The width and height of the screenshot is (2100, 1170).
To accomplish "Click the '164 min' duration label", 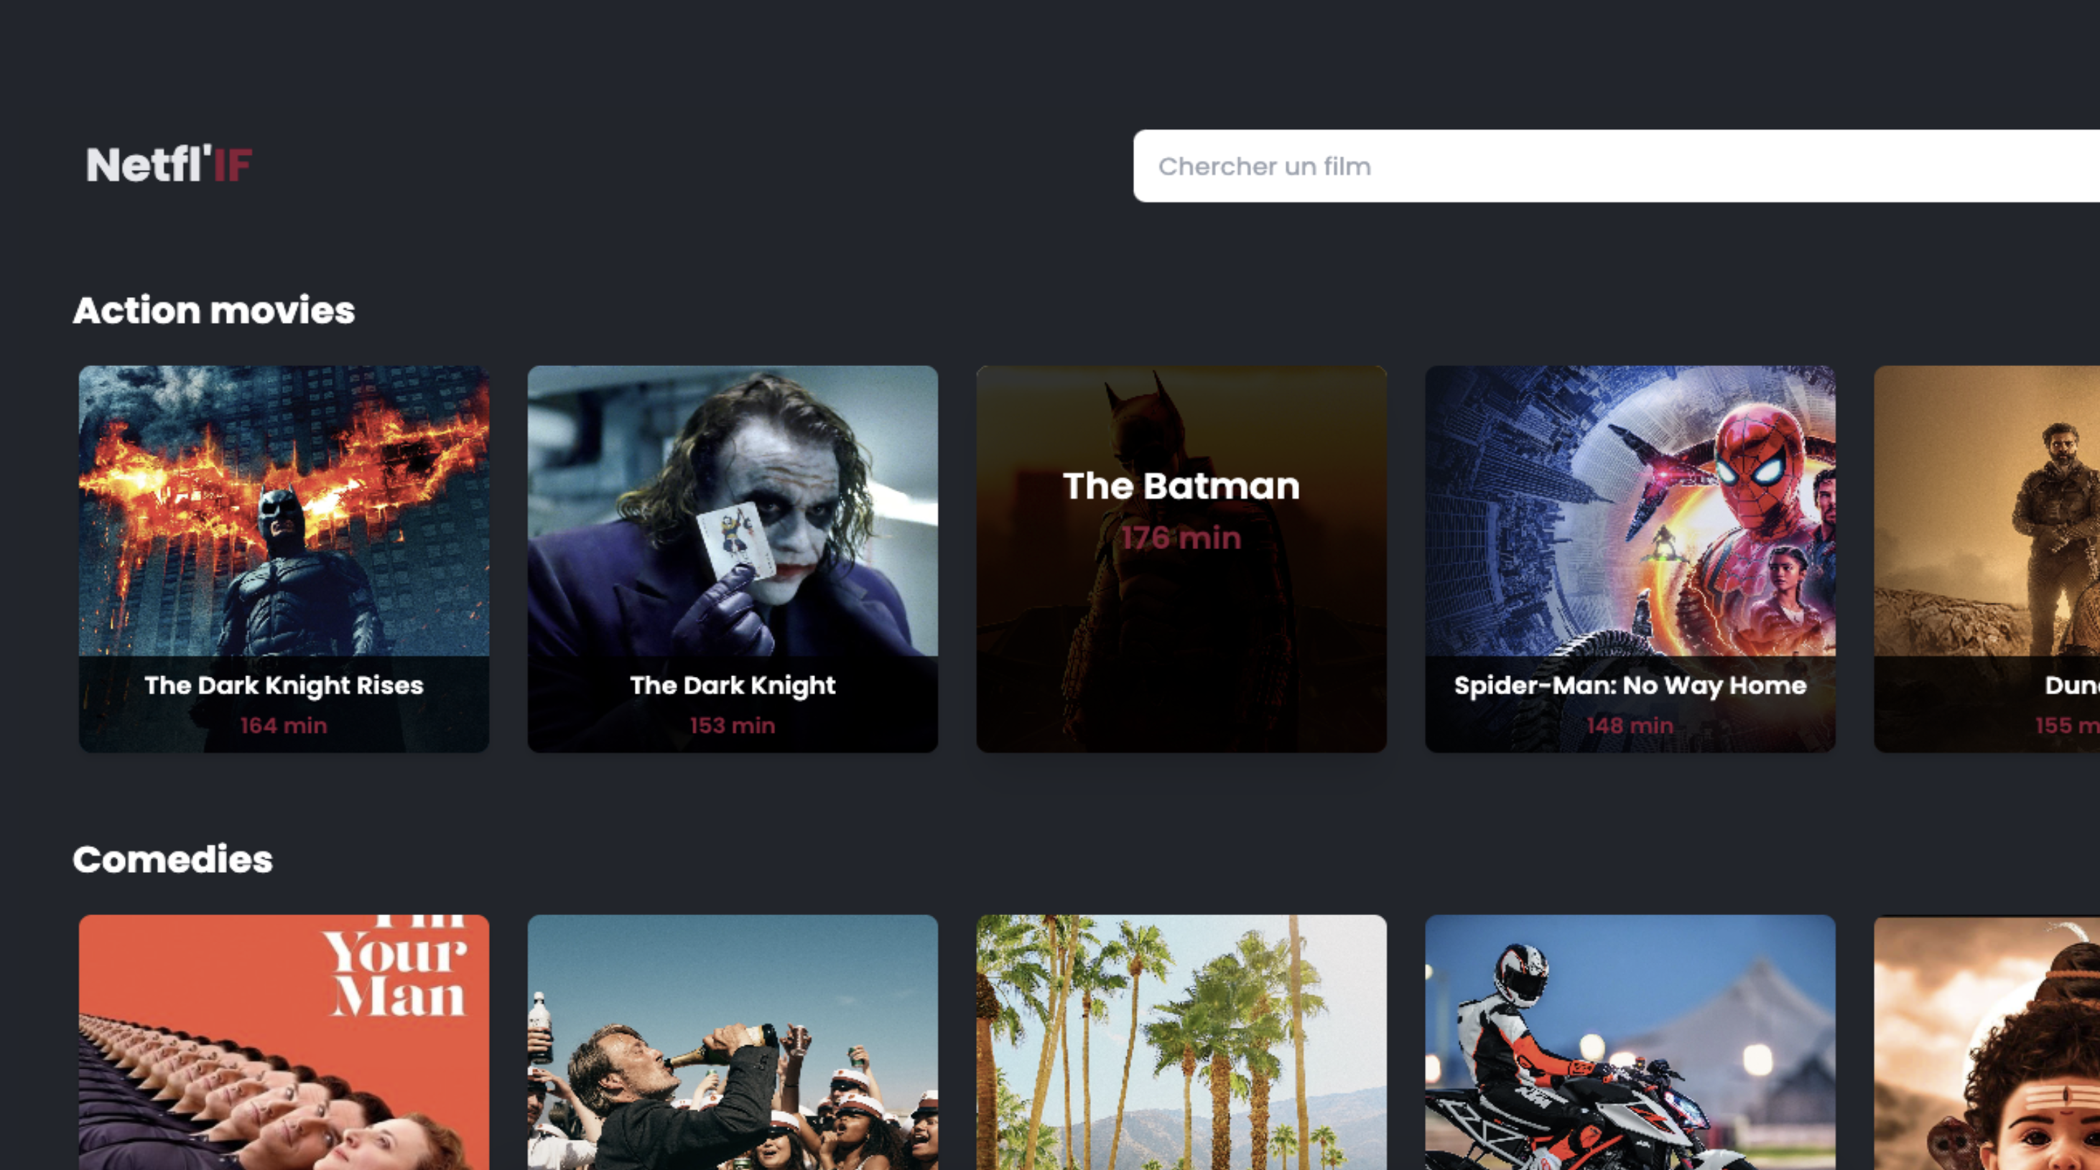I will click(x=284, y=725).
